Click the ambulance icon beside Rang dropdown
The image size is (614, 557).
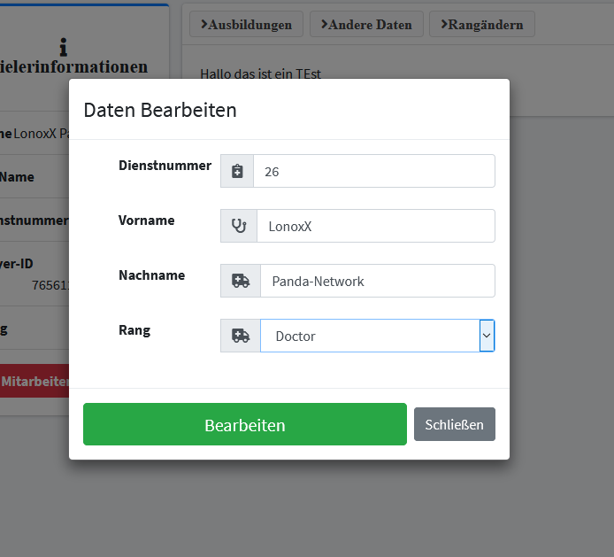pos(240,336)
